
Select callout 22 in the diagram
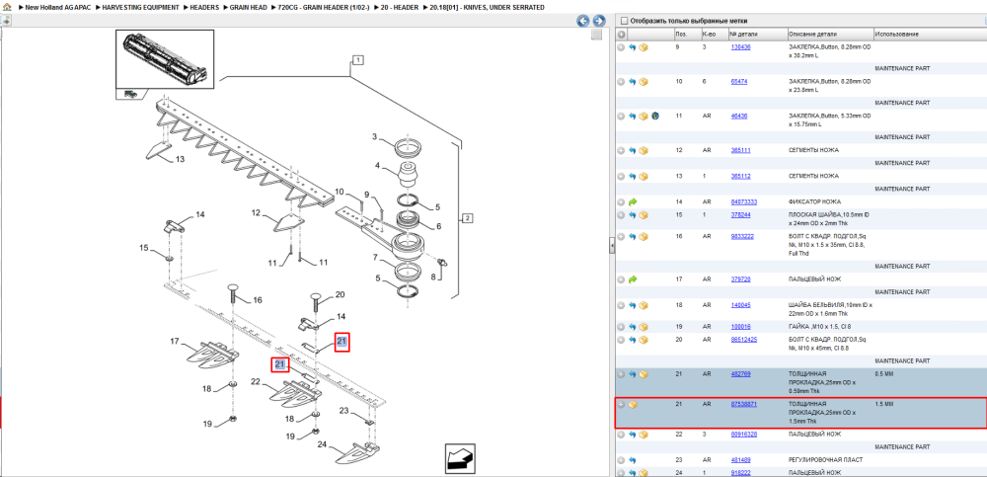[256, 381]
